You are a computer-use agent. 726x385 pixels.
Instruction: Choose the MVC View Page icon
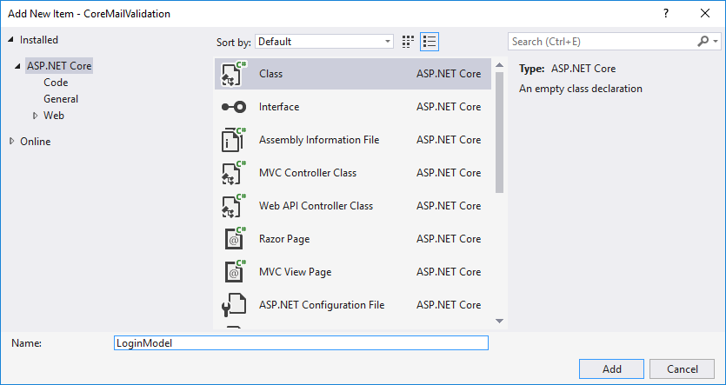click(232, 273)
